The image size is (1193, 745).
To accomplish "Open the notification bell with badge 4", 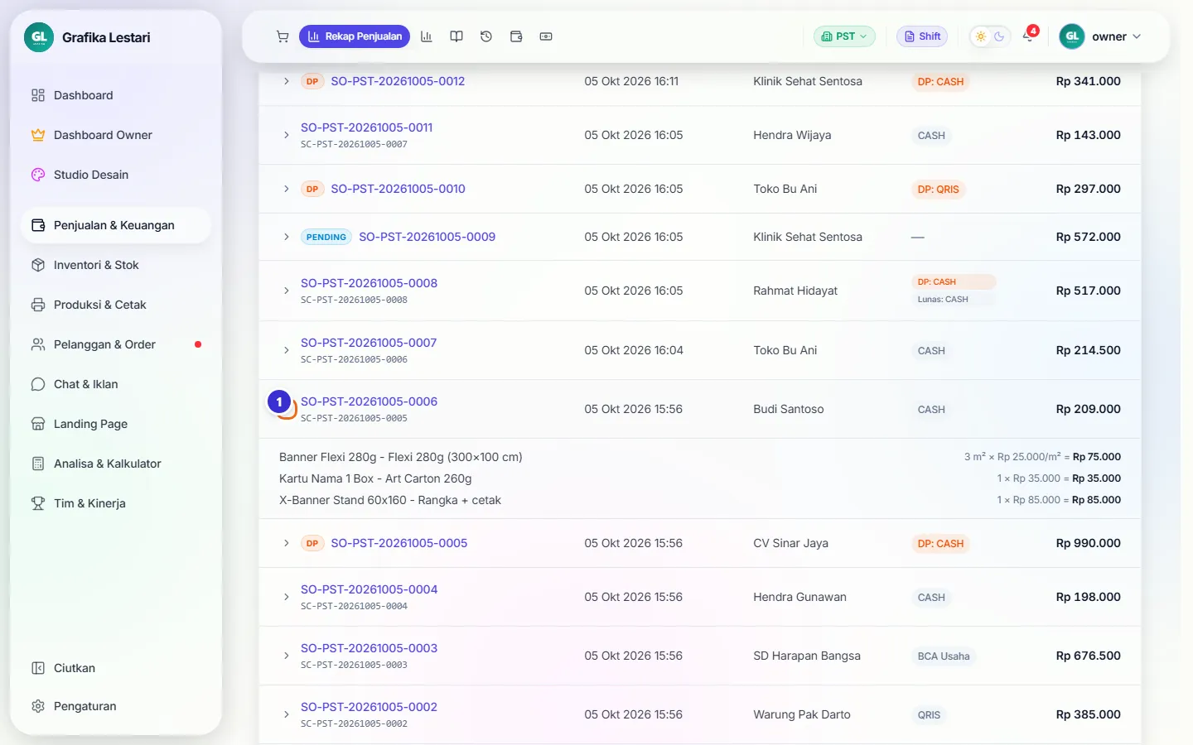I will [1028, 36].
